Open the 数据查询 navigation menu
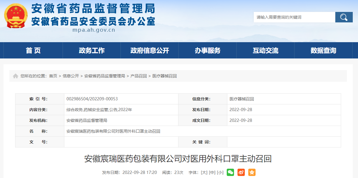This screenshot has height=178, width=358. tap(323, 50)
